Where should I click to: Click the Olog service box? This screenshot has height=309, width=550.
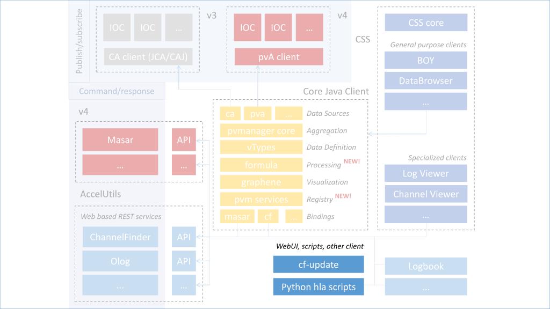coord(120,261)
